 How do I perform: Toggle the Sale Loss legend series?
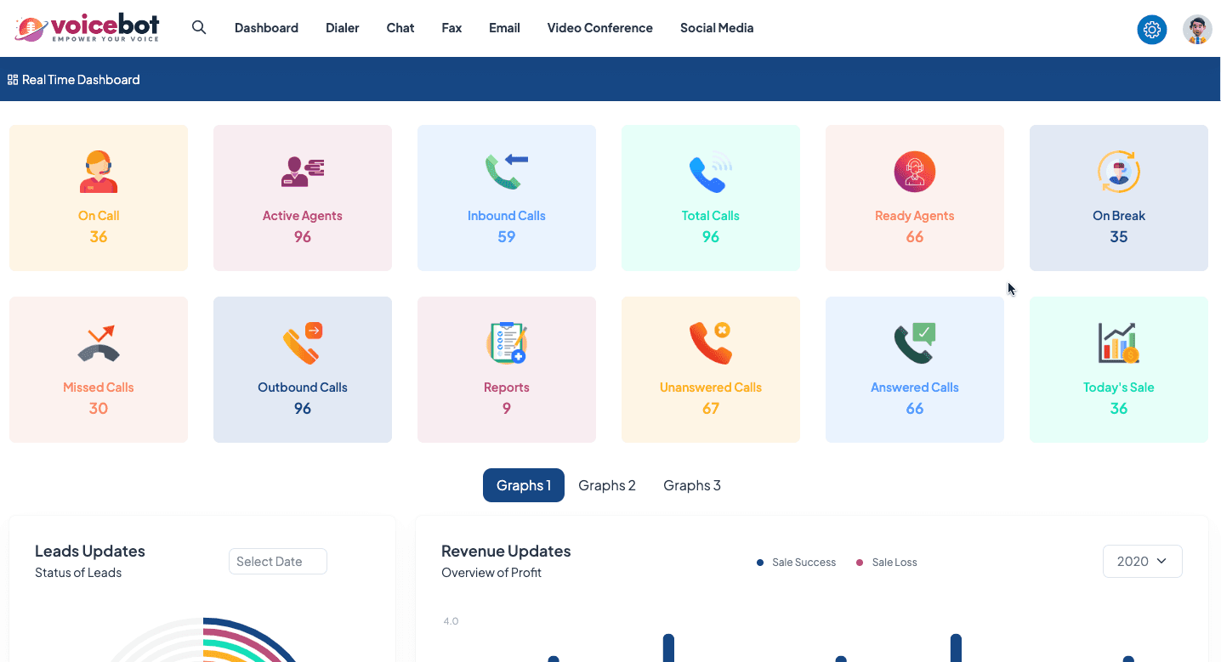coord(887,563)
